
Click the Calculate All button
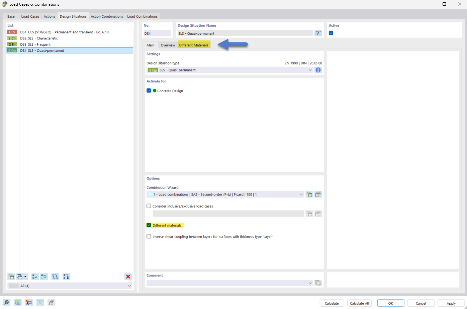(359, 303)
